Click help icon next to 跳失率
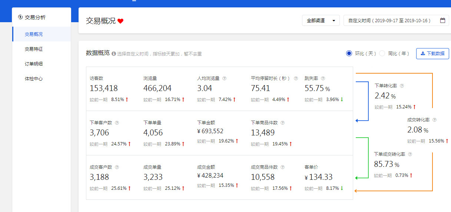 coord(323,78)
